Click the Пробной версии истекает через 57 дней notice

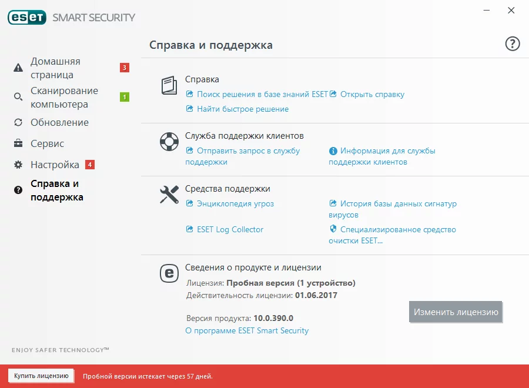pos(148,376)
